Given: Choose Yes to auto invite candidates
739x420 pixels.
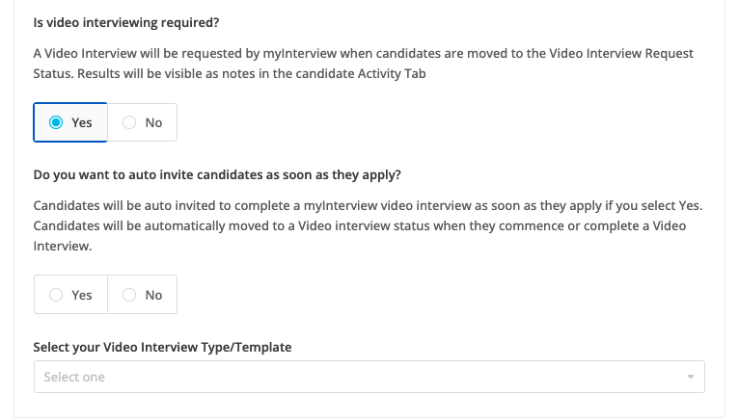Looking at the screenshot, I should click(x=70, y=295).
